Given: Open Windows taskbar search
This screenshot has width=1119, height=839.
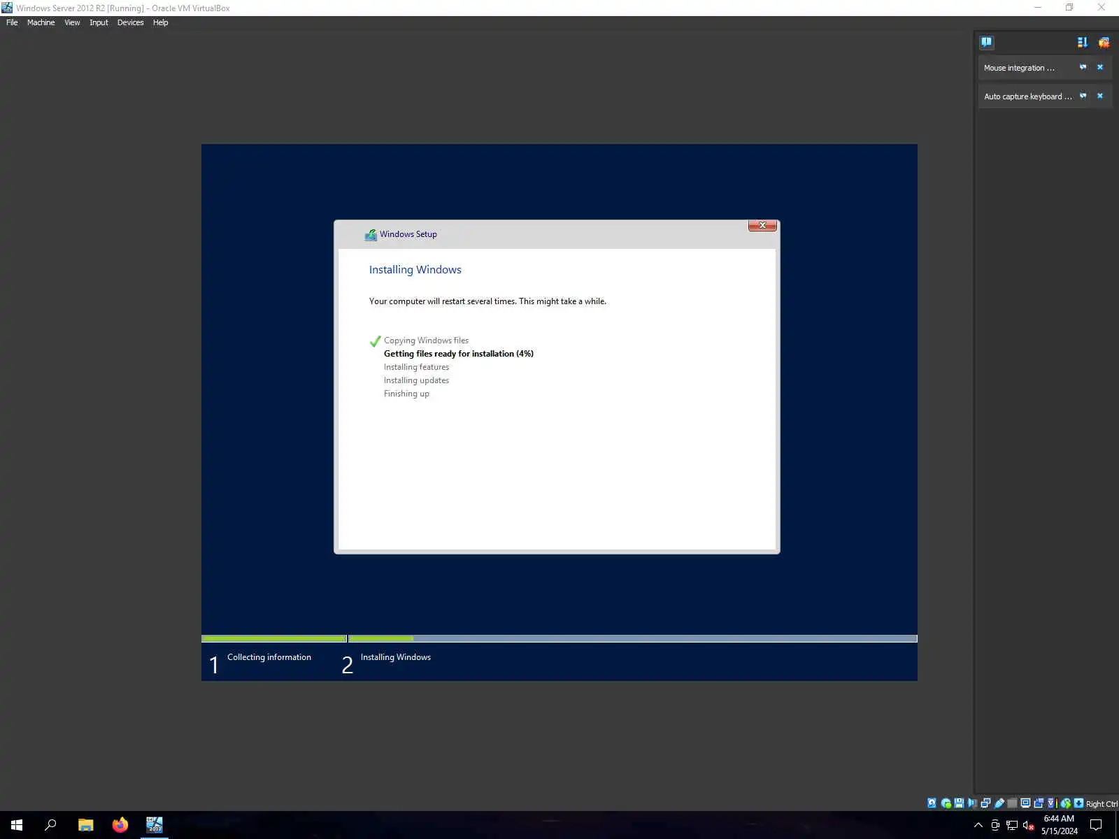Looking at the screenshot, I should click(50, 825).
